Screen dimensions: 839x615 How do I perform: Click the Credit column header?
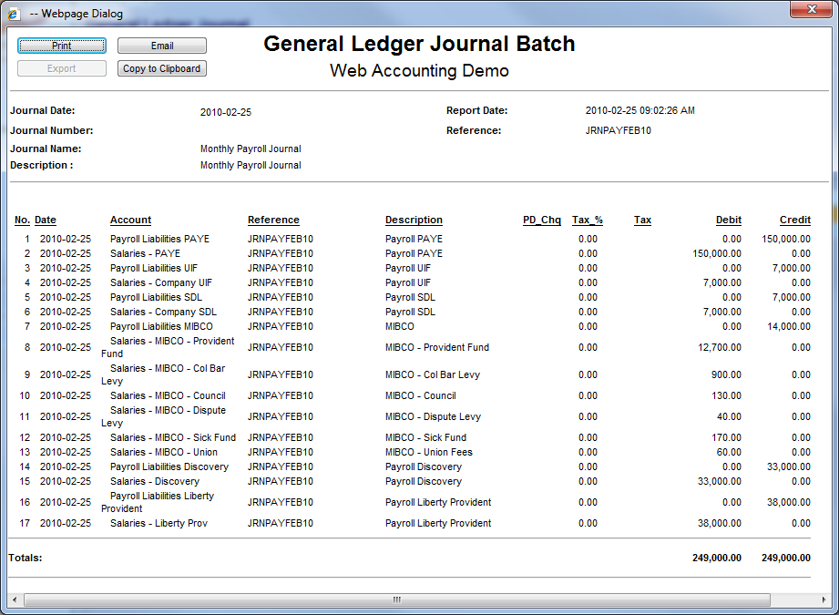(794, 220)
